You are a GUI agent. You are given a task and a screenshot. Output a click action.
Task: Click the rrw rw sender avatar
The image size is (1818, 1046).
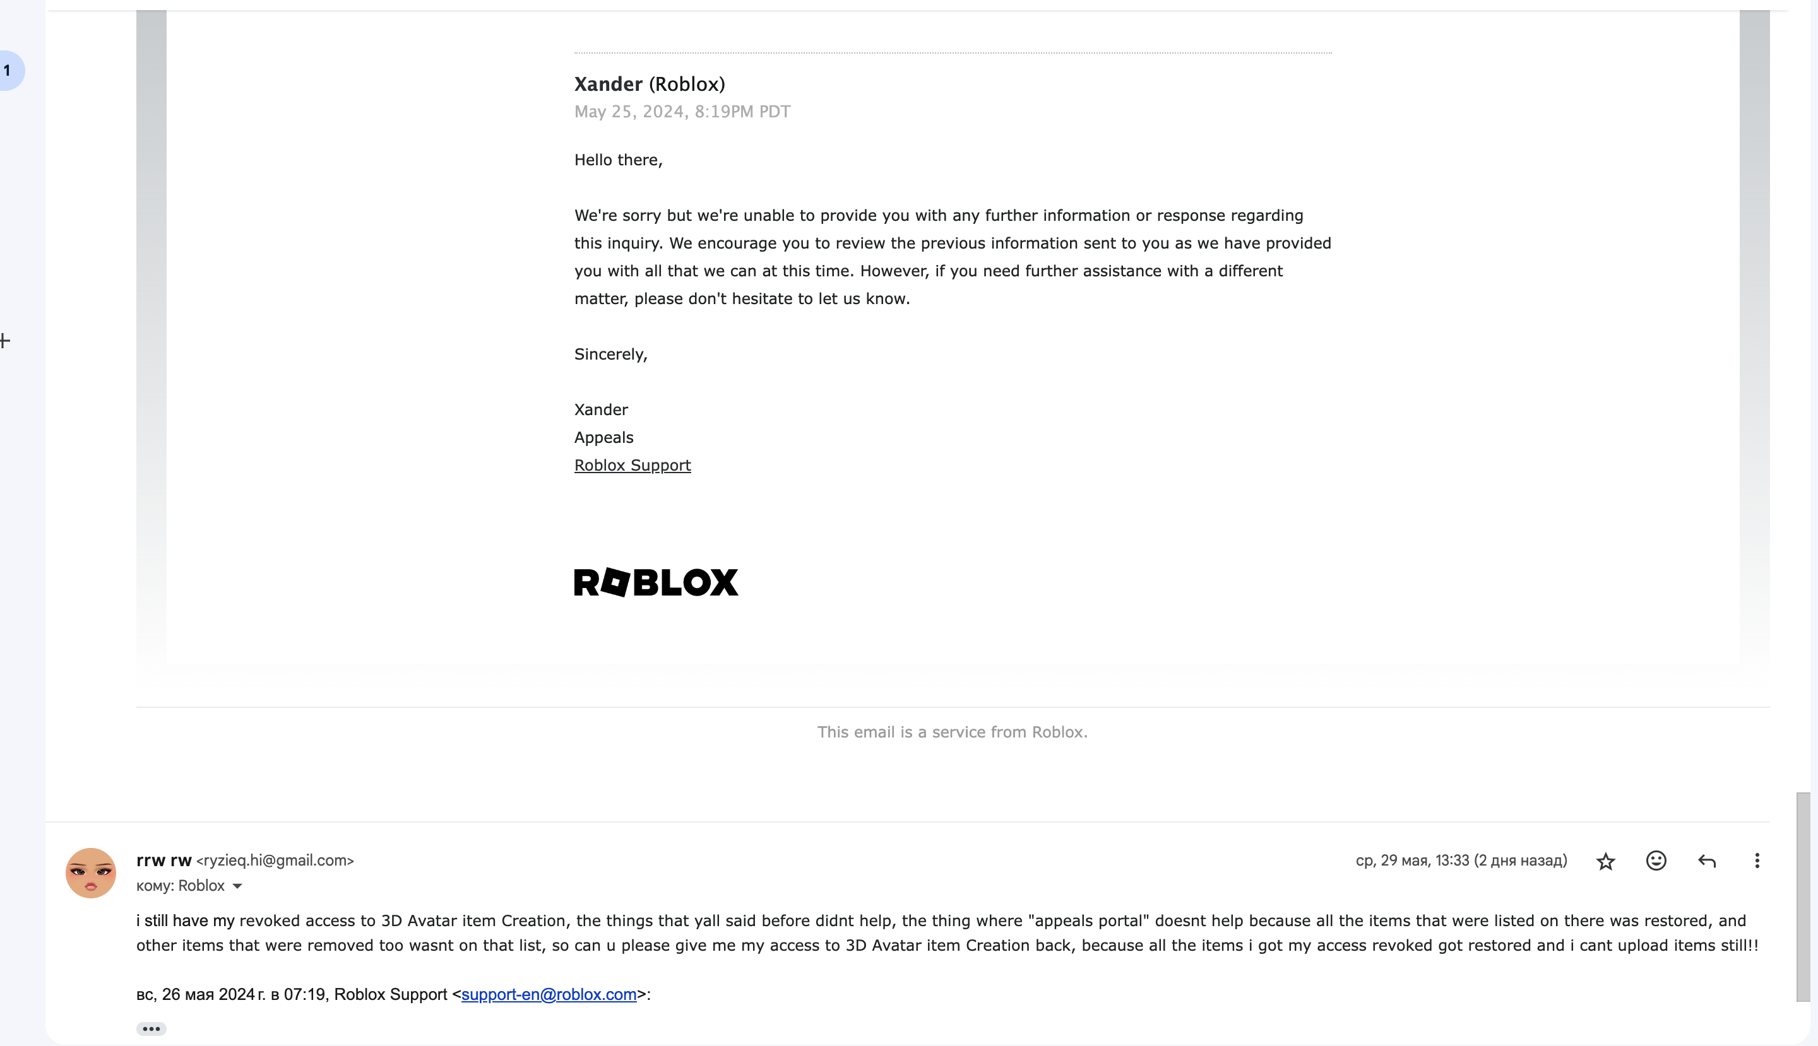pyautogui.click(x=90, y=873)
